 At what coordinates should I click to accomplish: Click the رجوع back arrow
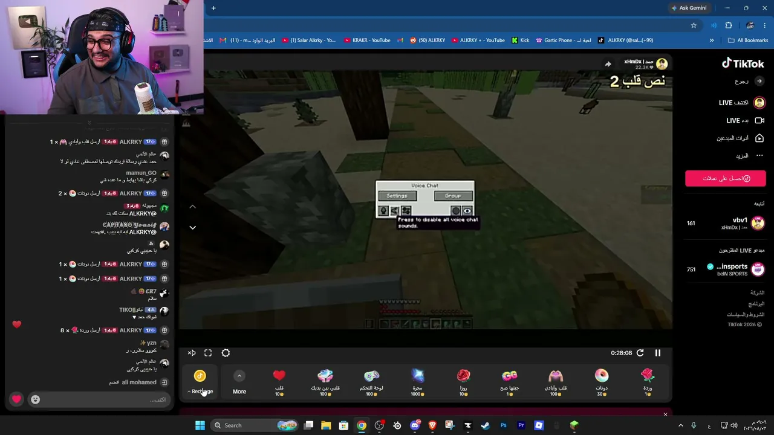tap(759, 81)
